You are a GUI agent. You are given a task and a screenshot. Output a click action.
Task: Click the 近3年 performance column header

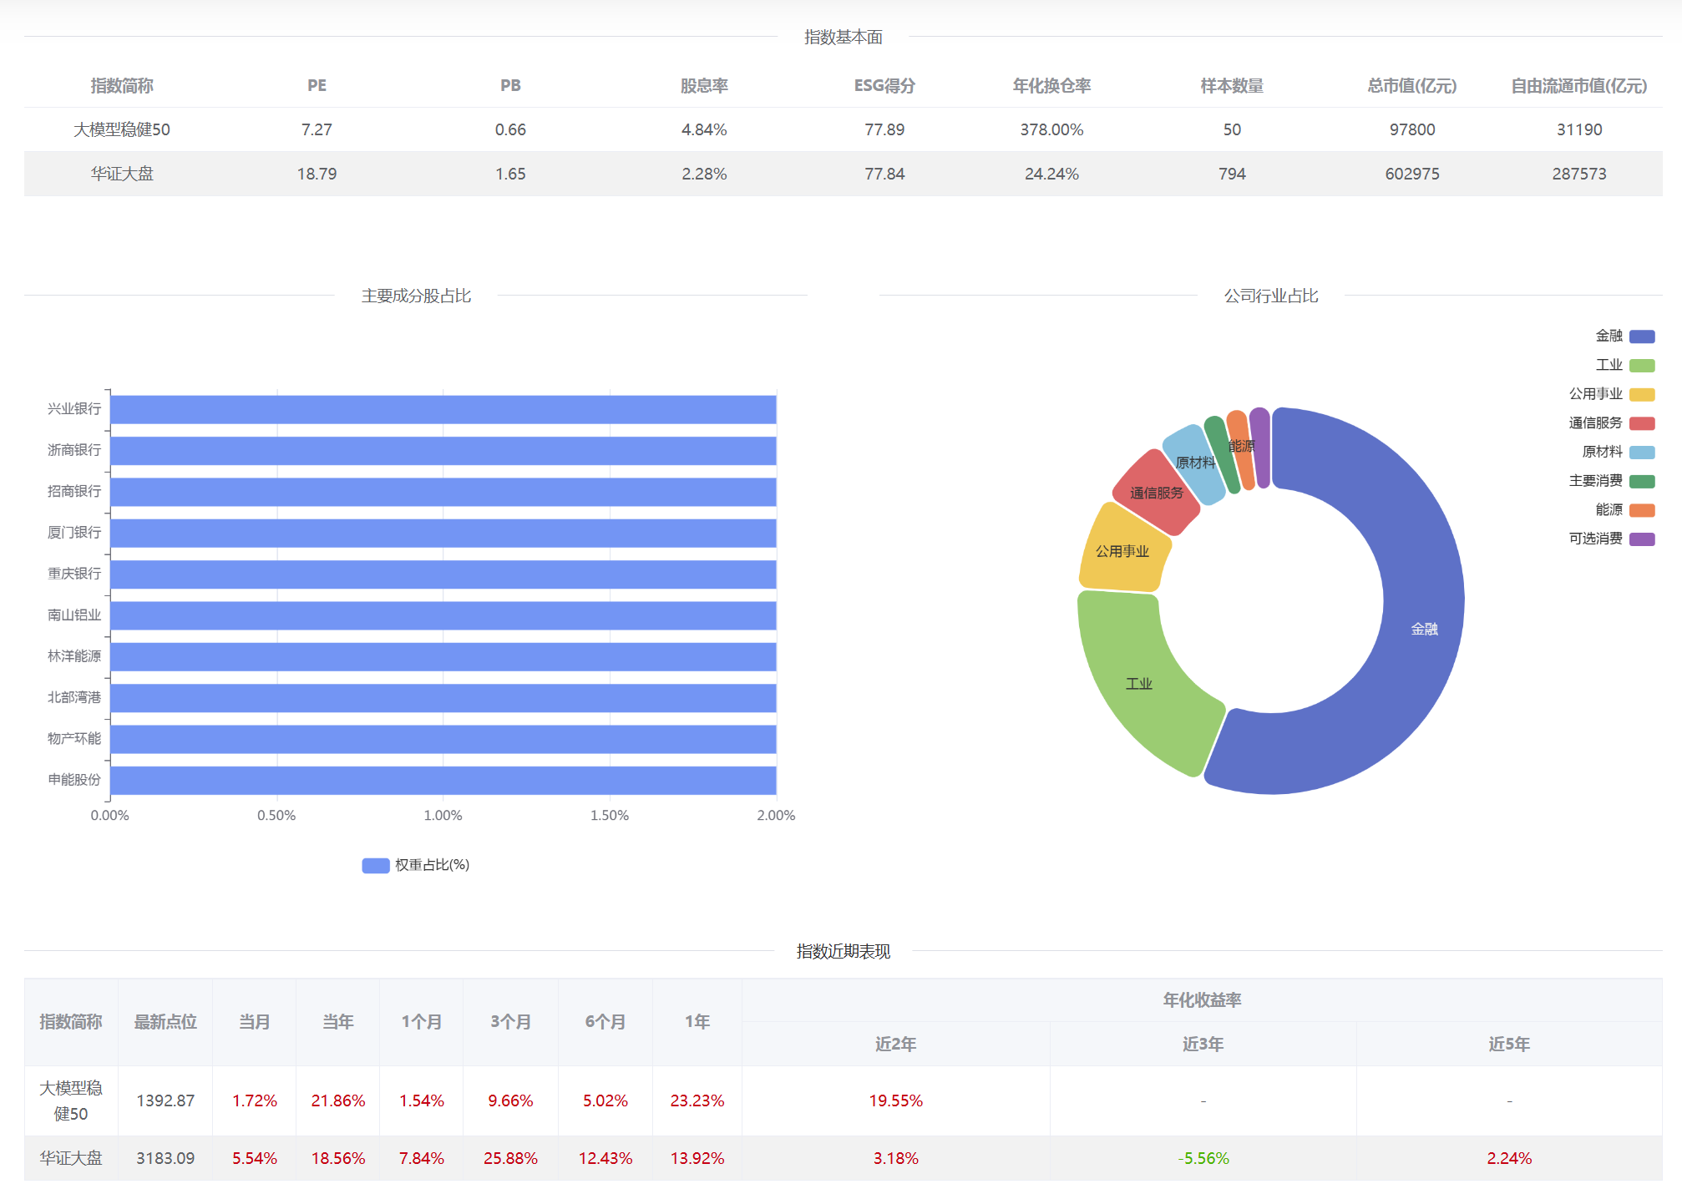click(x=1203, y=1044)
